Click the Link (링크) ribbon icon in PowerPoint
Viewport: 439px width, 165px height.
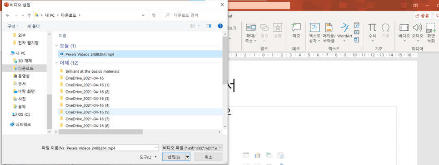tap(264, 27)
